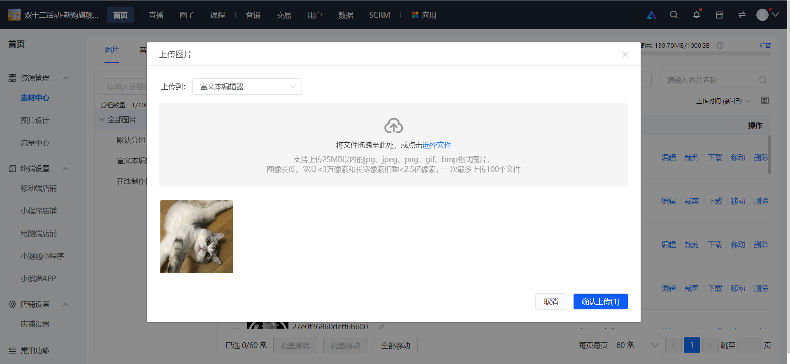Click the 批量删除 button

(295, 345)
